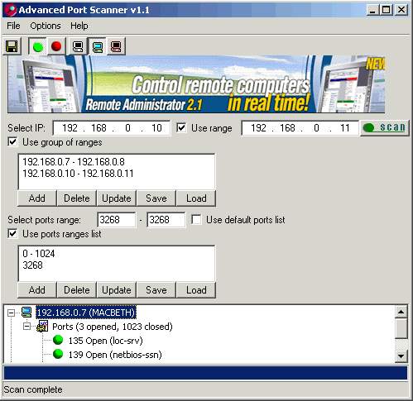Toggle the red circle closed ports icon
413x401 pixels.
(56, 46)
